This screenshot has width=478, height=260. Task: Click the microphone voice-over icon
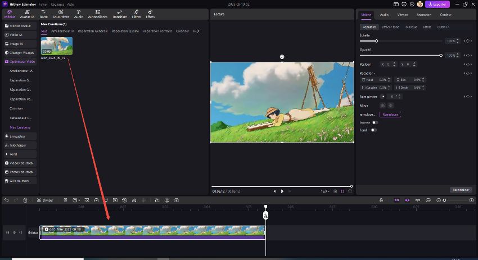[x=381, y=200]
